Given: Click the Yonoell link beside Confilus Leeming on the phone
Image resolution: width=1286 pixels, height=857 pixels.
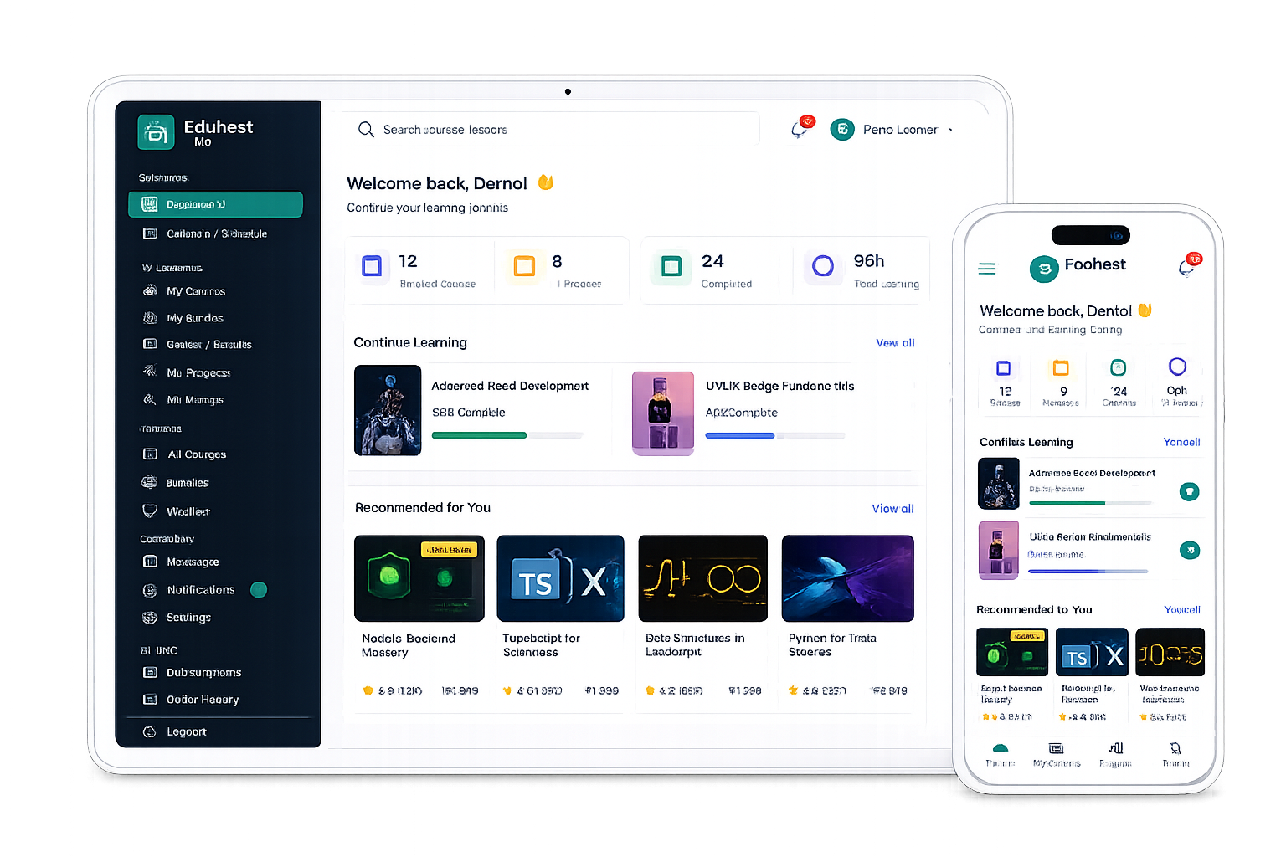Looking at the screenshot, I should 1181,442.
